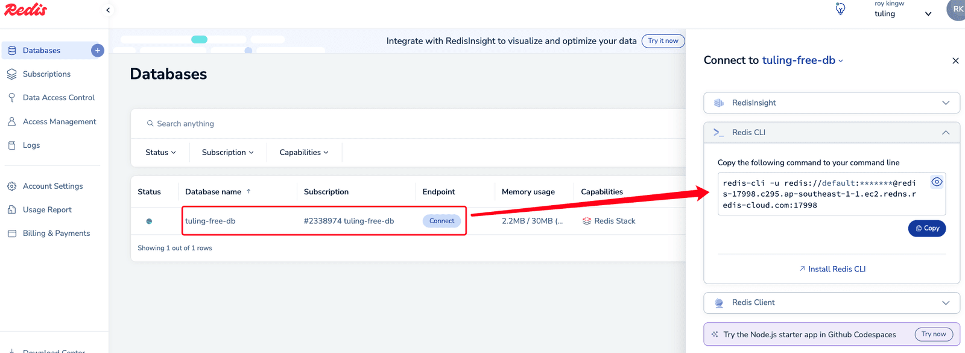Click the Access Management person icon
The image size is (965, 353).
[x=11, y=122]
